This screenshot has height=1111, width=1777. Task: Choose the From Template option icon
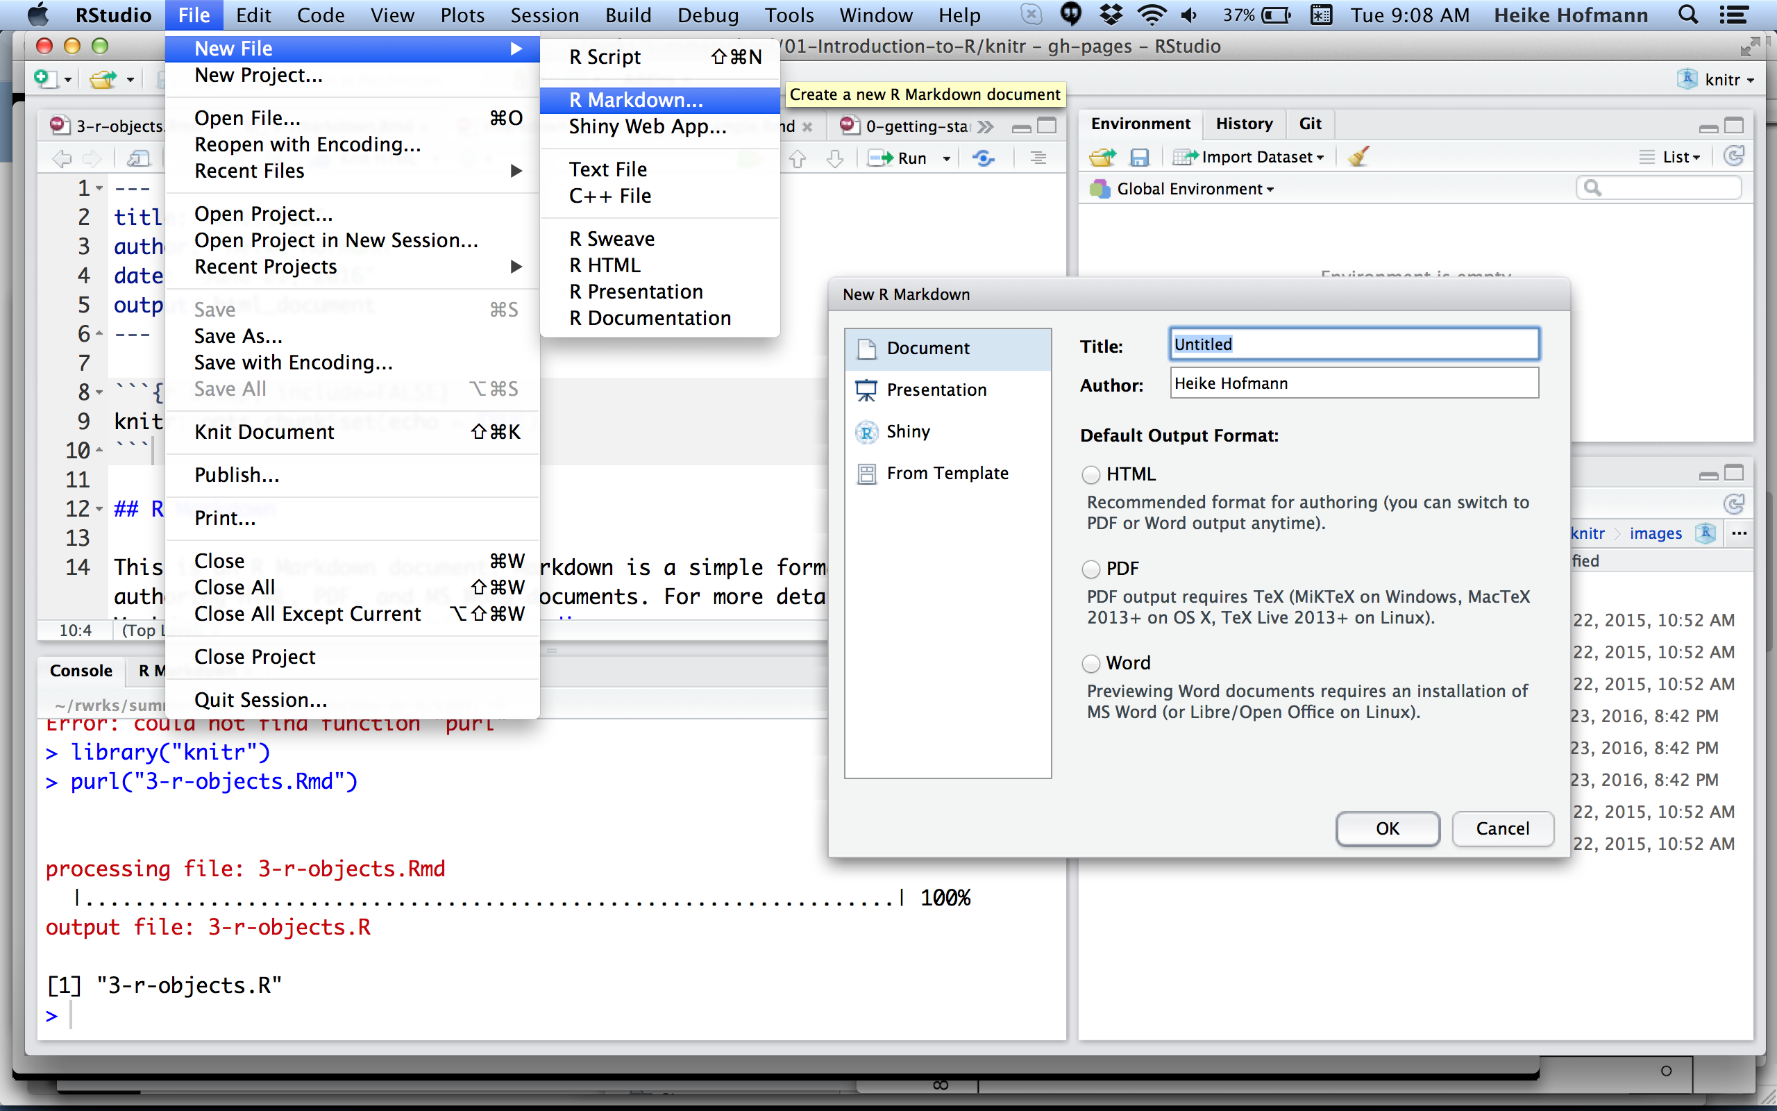click(x=866, y=473)
